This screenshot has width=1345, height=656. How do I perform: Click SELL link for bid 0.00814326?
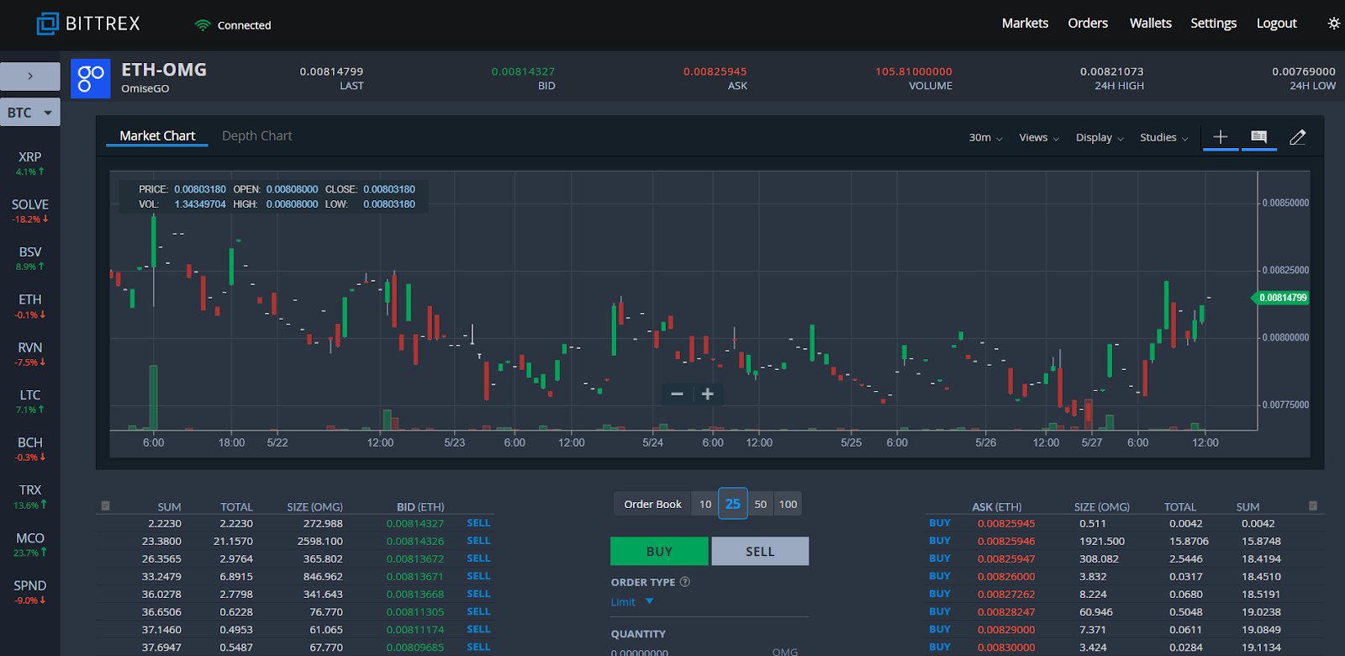click(478, 541)
